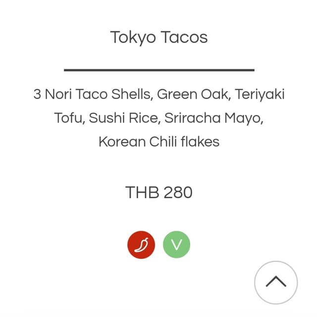This screenshot has width=317, height=317.
Task: Tap the green V vegetarian badge
Action: point(176,245)
